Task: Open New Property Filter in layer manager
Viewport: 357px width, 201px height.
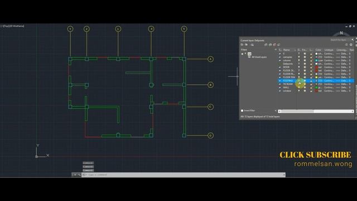Action: [x=242, y=45]
